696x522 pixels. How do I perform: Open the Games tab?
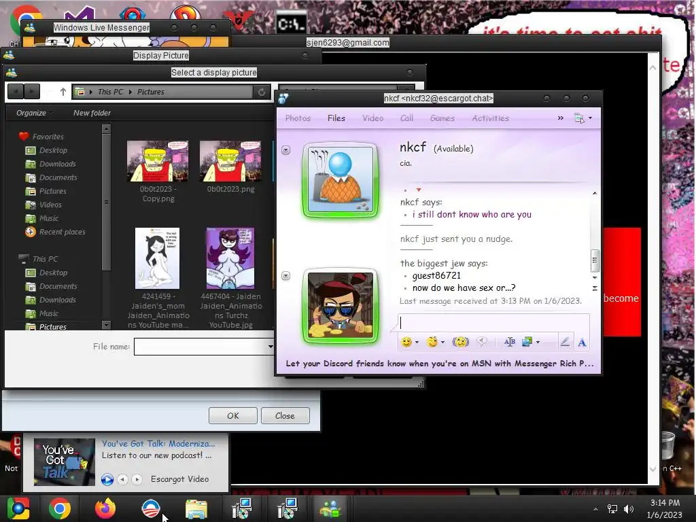click(442, 118)
